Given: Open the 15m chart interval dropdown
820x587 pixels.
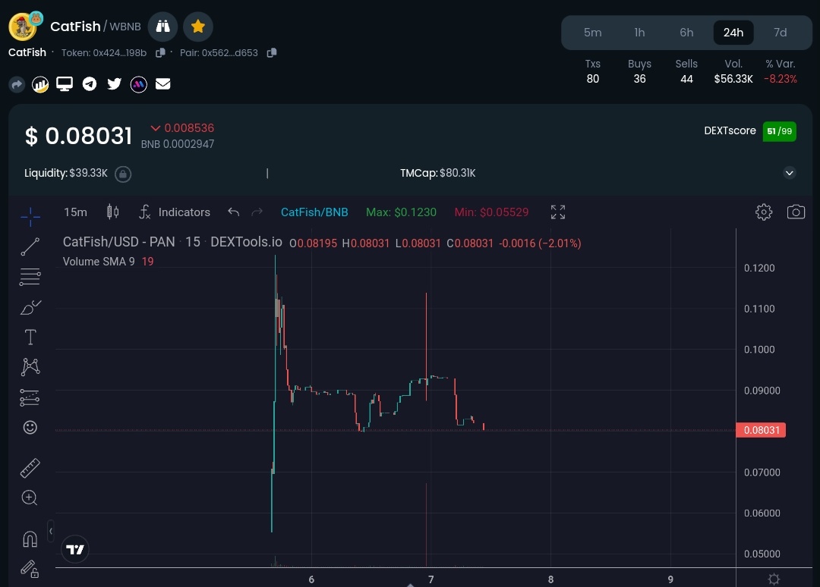Looking at the screenshot, I should click(75, 212).
